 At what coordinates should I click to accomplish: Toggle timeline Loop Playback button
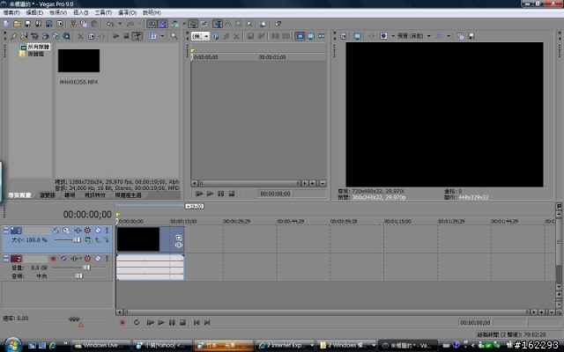coord(137,323)
